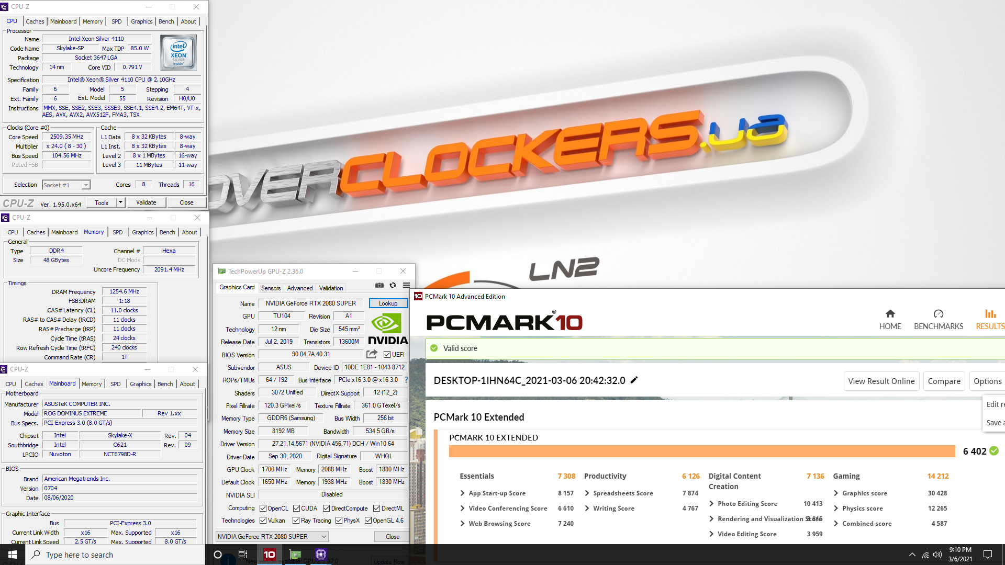Expand Spreadsheets Score row
Image resolution: width=1005 pixels, height=565 pixels.
(x=587, y=493)
